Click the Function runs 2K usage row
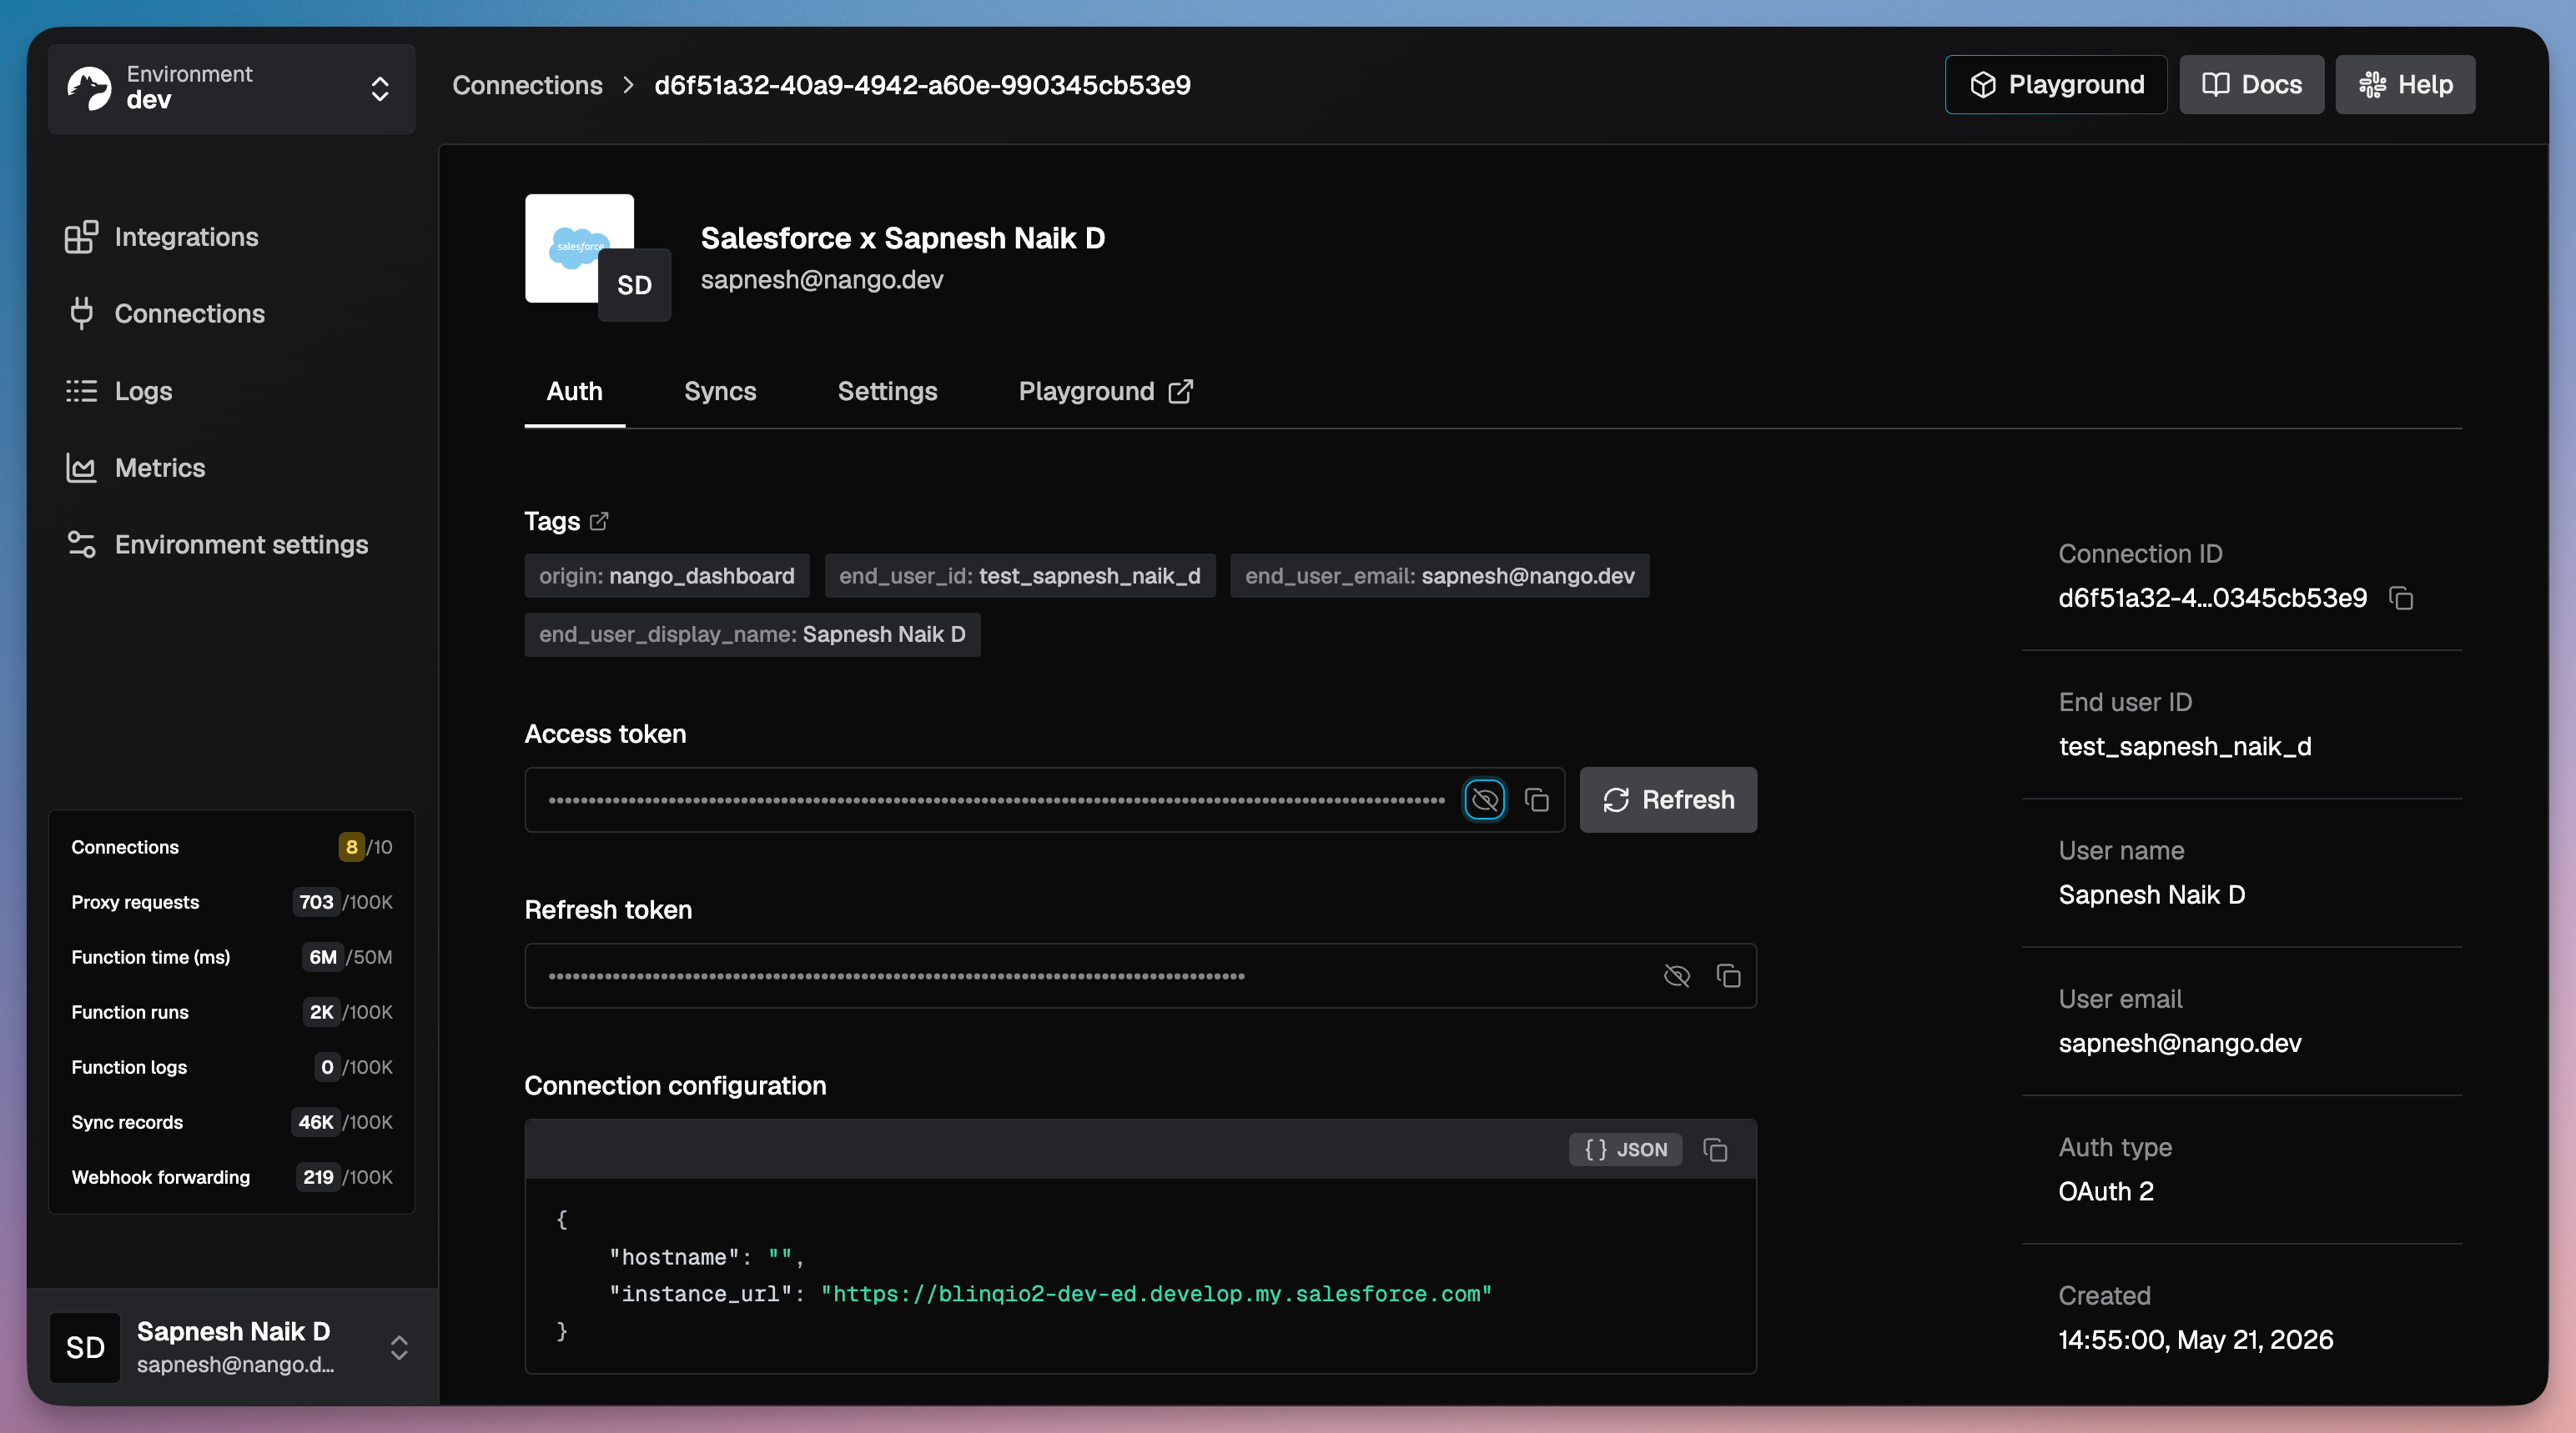This screenshot has width=2576, height=1433. pos(232,1012)
